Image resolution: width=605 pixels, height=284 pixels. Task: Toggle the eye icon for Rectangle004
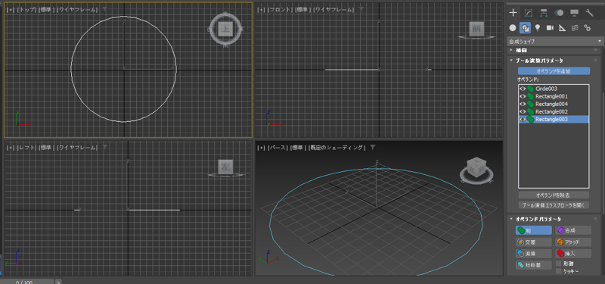(x=523, y=104)
